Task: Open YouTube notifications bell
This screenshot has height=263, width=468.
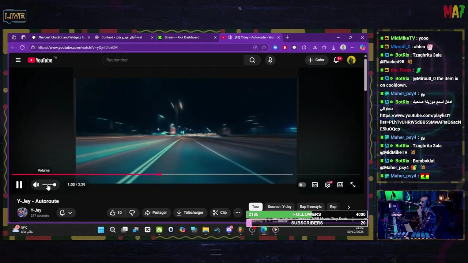Action: (x=336, y=60)
